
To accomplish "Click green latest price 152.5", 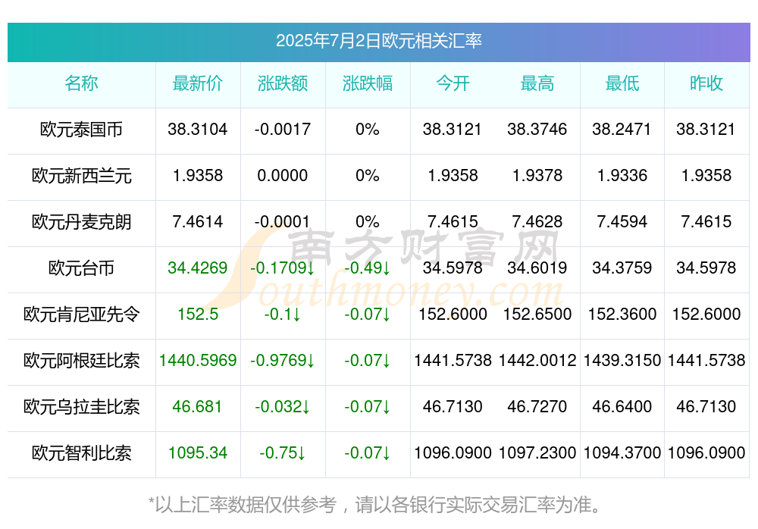I will point(198,314).
